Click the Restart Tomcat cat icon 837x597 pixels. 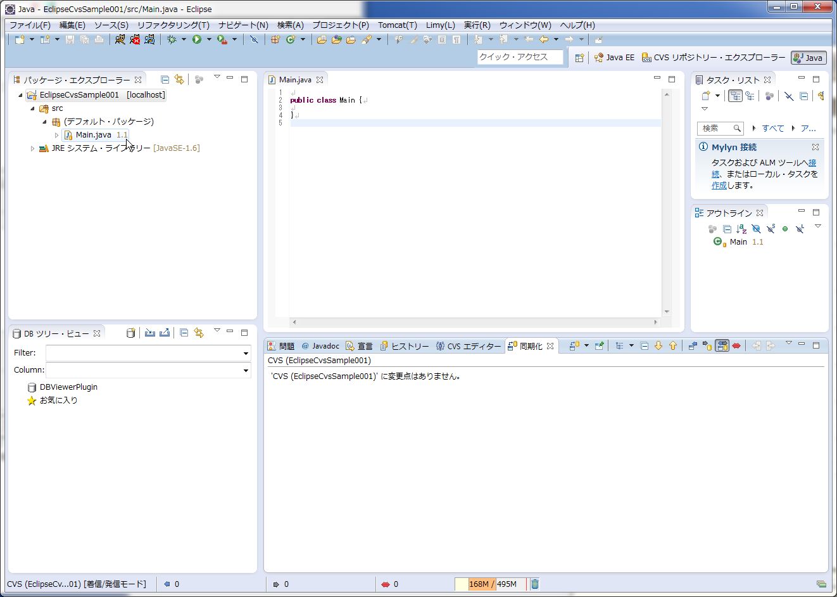(149, 39)
